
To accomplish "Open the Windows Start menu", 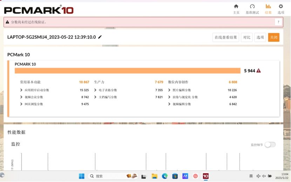I will (x=81, y=176).
